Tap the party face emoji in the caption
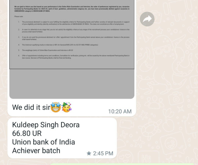The height and width of the screenshot is (165, 198). tap(67, 107)
